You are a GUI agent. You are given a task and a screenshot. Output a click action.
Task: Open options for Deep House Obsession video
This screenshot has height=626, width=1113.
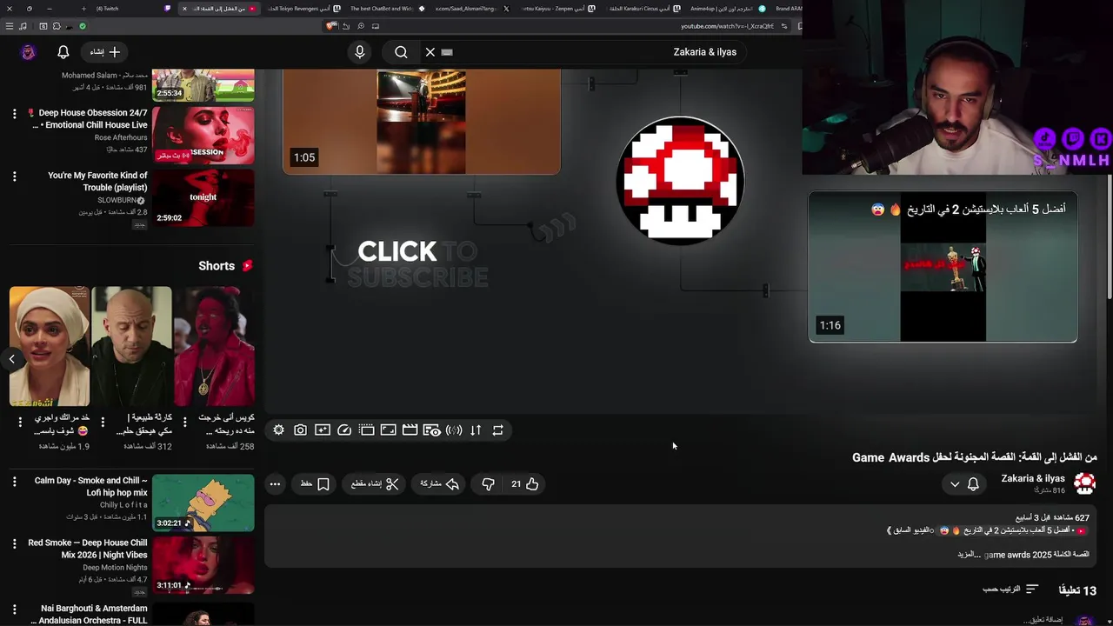[x=14, y=114]
